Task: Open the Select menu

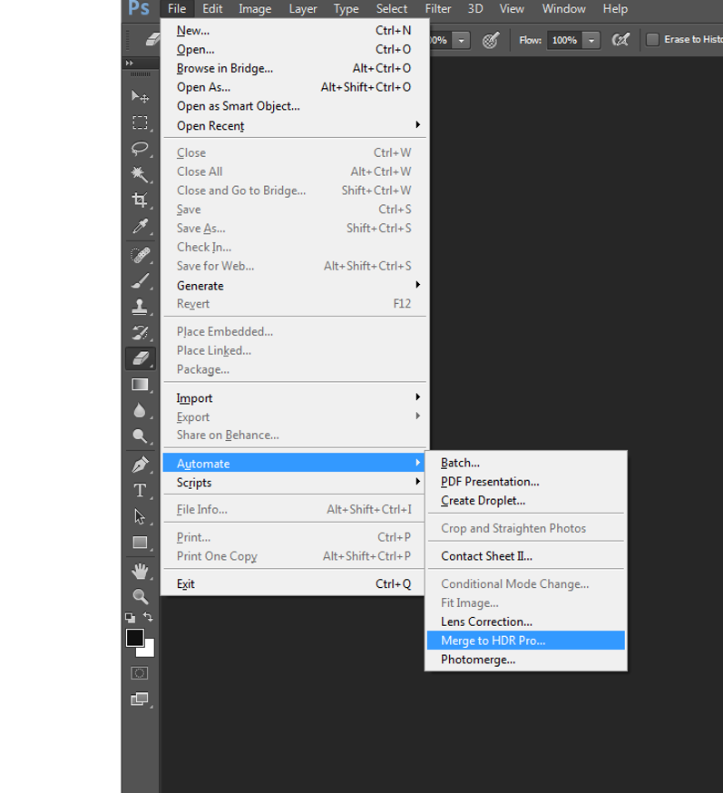Action: pyautogui.click(x=391, y=8)
